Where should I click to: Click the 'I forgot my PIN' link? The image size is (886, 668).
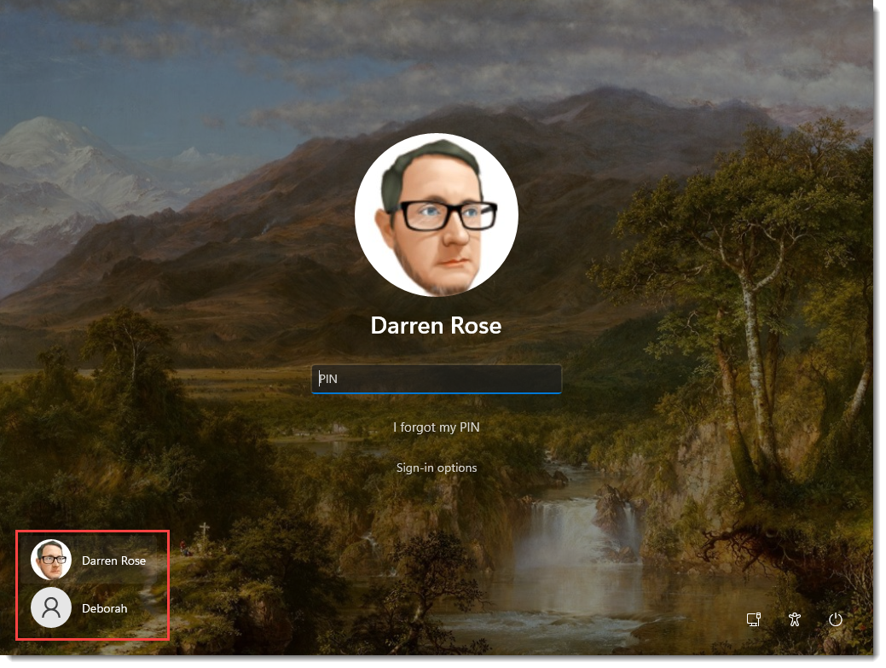pos(436,427)
